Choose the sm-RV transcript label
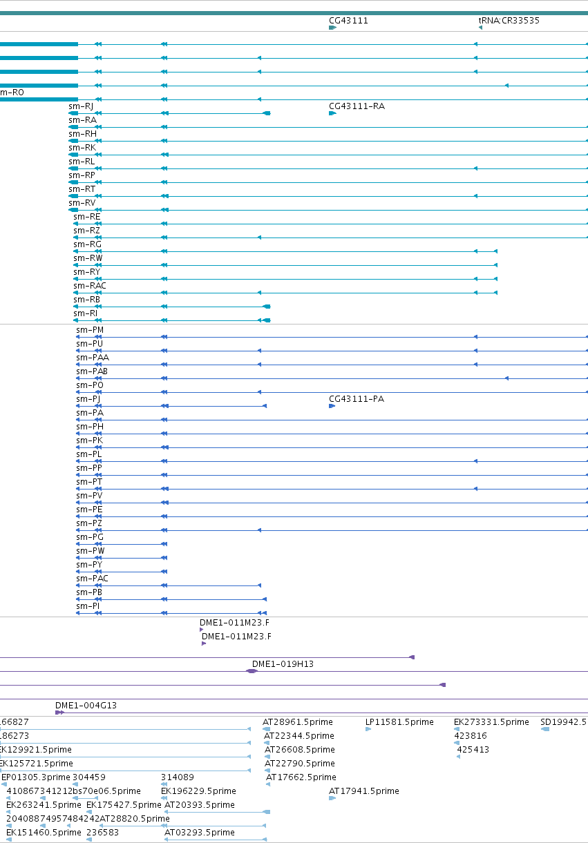This screenshot has height=843, width=588. point(82,203)
